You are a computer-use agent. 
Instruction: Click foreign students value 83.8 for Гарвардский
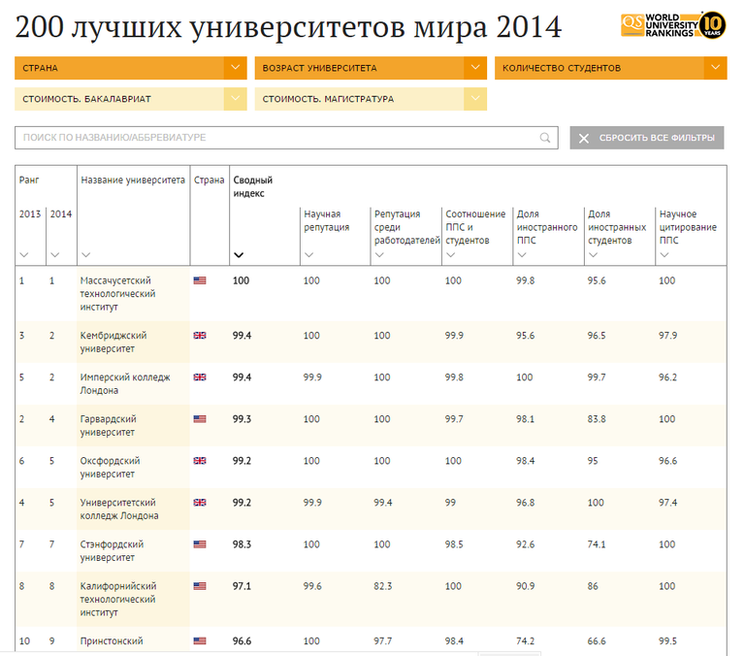[x=597, y=419]
